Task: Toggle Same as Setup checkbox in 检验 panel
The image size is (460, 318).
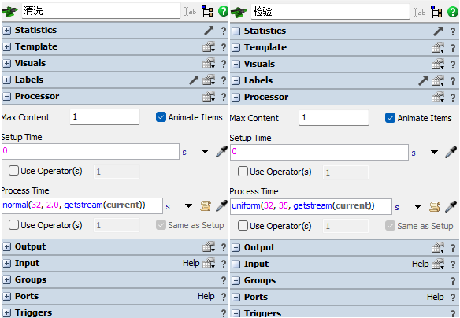Action: point(390,226)
